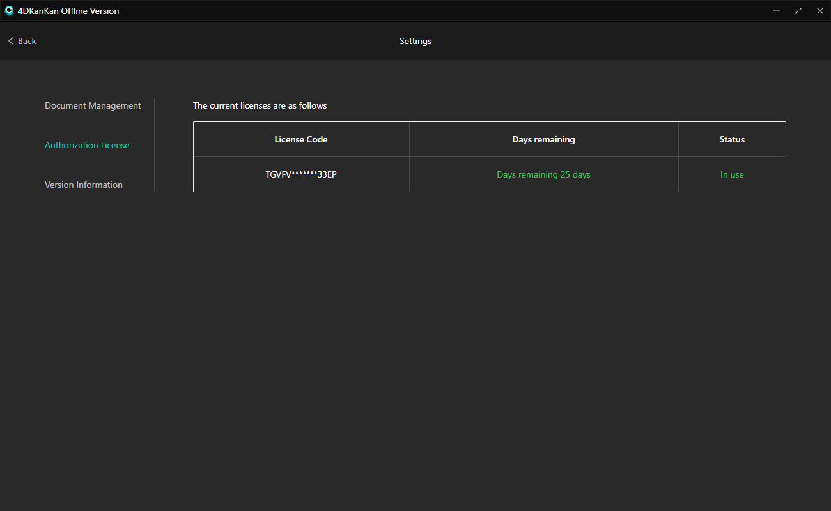831x511 pixels.
Task: Click the Back chevron arrow
Action: tap(10, 41)
